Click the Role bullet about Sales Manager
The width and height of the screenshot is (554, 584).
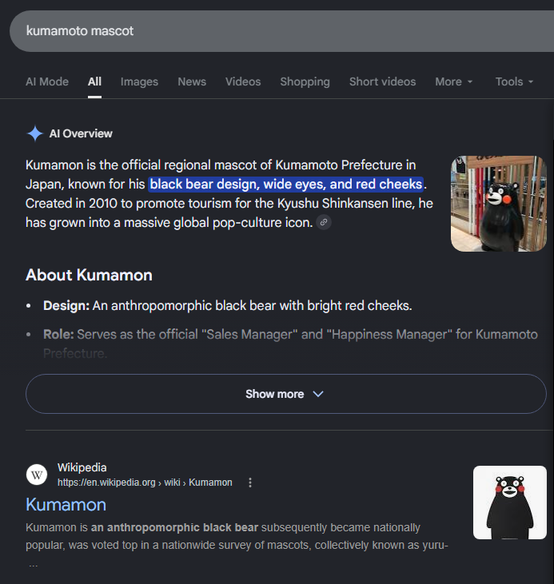290,344
